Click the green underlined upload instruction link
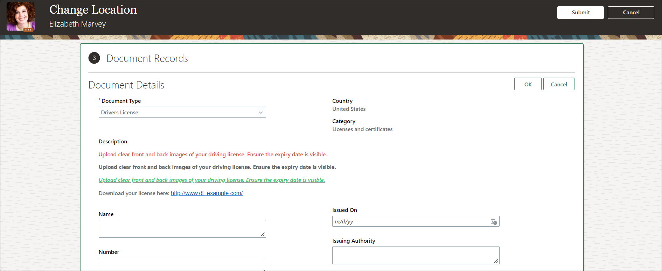This screenshot has width=662, height=271. (x=212, y=180)
